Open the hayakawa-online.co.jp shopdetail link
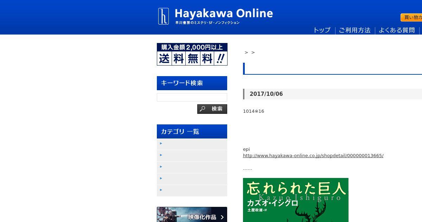The height and width of the screenshot is (222, 422). coord(313,155)
